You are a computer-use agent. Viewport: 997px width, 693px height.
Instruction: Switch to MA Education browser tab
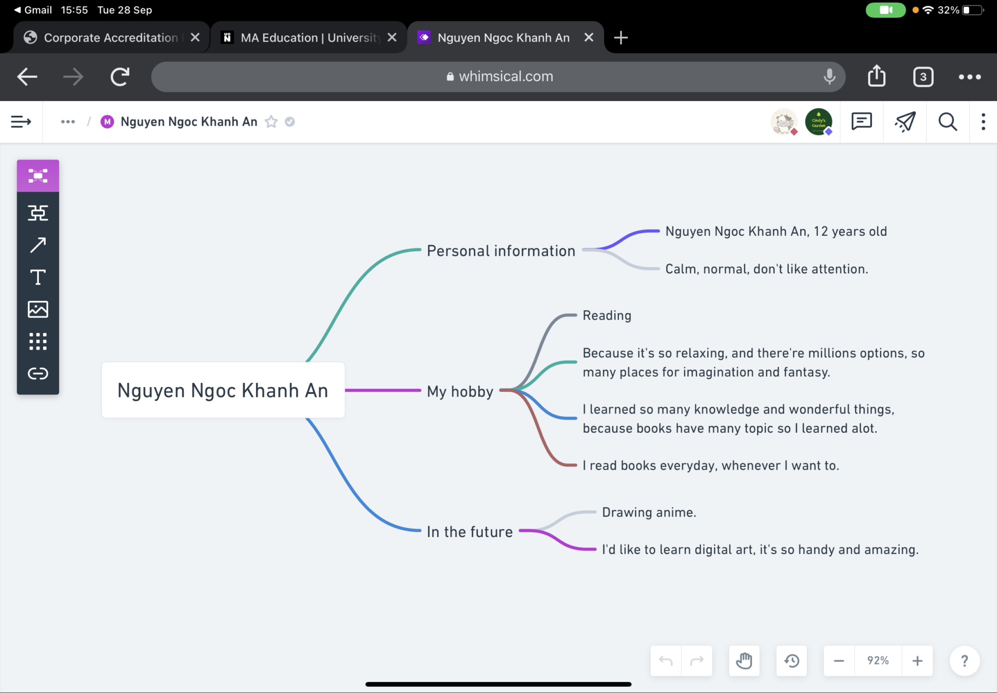(x=309, y=37)
